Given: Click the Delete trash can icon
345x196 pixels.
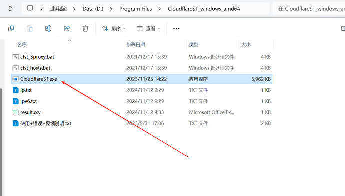Looking at the screenshot, I should click(85, 28).
